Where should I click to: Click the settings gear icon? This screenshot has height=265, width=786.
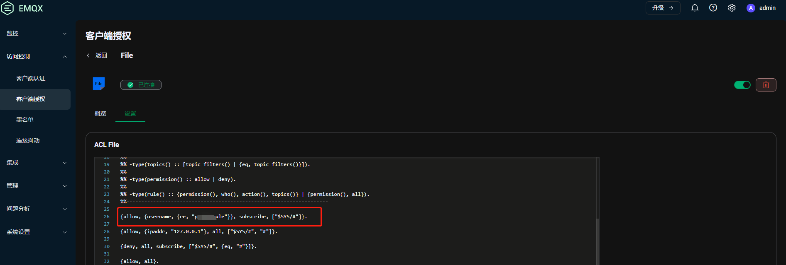tap(732, 7)
